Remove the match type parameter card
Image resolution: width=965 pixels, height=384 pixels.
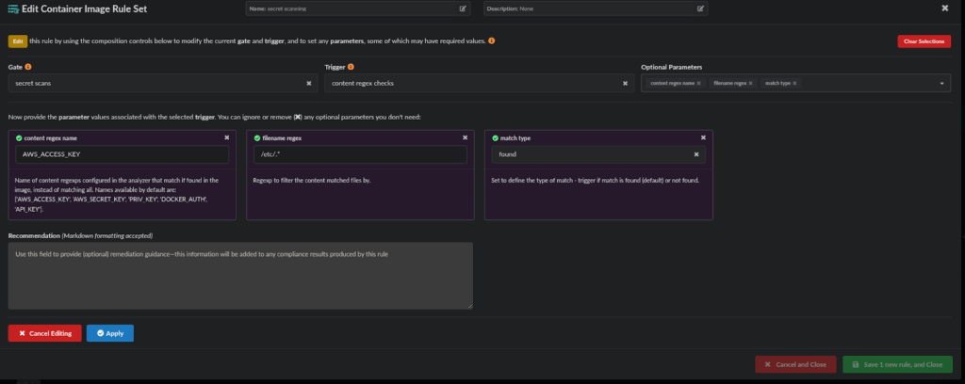point(703,137)
